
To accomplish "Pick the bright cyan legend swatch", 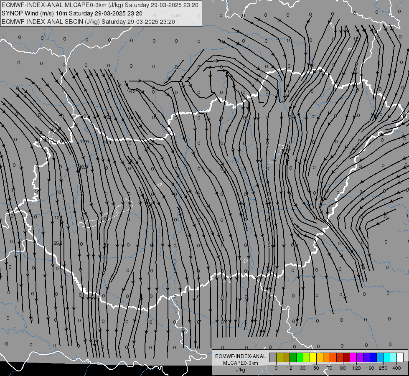I will click(x=387, y=357).
